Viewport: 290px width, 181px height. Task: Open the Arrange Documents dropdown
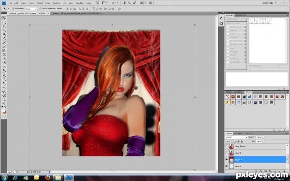coord(143,3)
